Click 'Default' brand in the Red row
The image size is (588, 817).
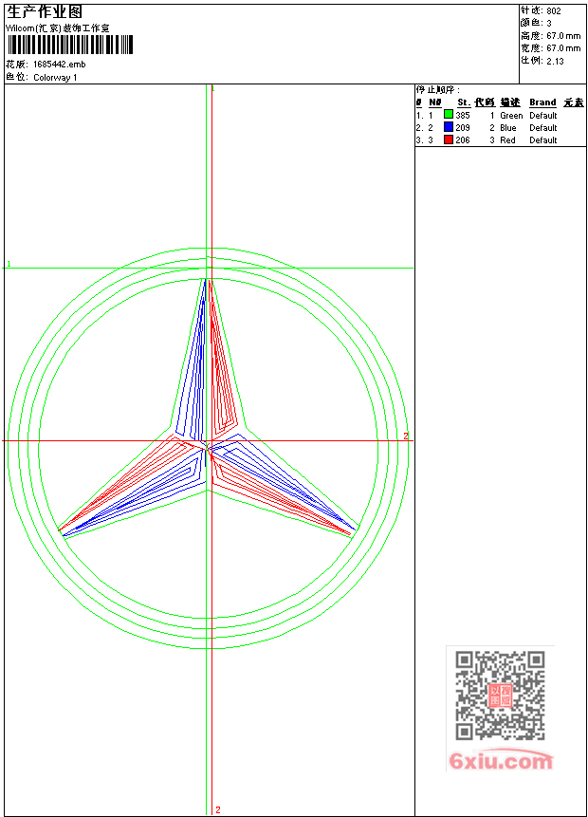pos(543,140)
